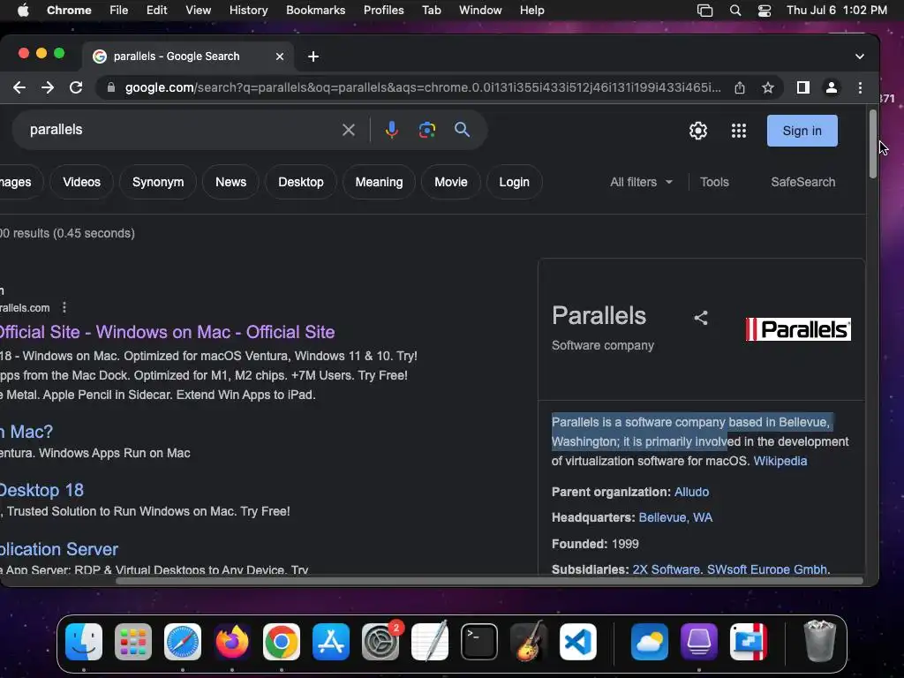This screenshot has height=678, width=904.
Task: Open the Official Site - Windows on Mac result
Action: coord(167,332)
